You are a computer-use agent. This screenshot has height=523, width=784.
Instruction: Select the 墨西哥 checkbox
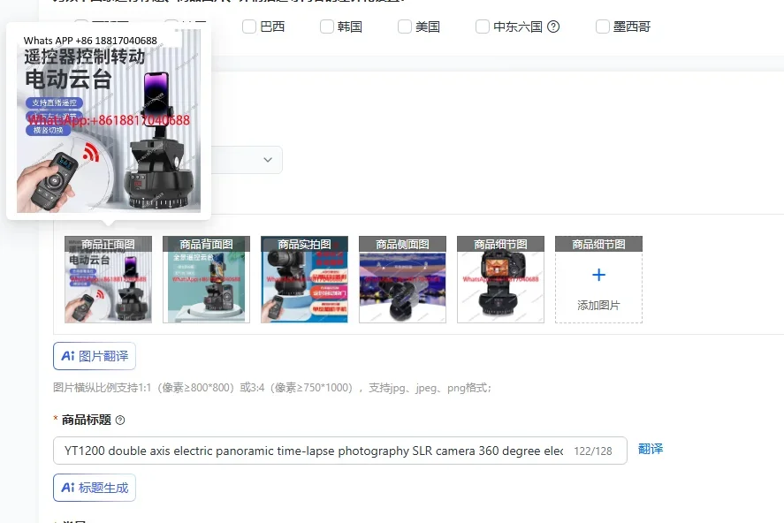click(603, 27)
